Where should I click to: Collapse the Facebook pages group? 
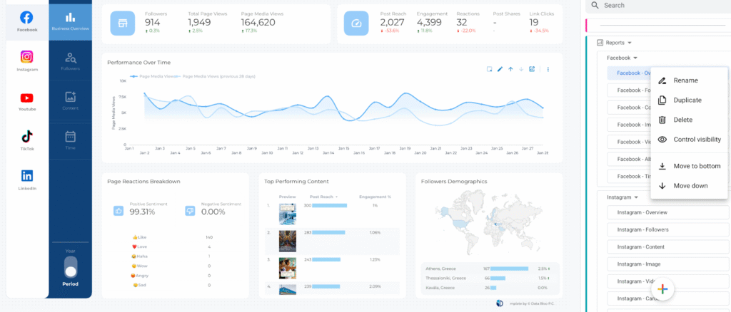pos(635,58)
